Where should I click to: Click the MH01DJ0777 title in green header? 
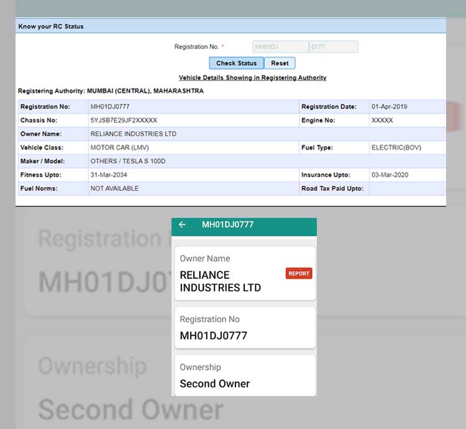coord(227,225)
